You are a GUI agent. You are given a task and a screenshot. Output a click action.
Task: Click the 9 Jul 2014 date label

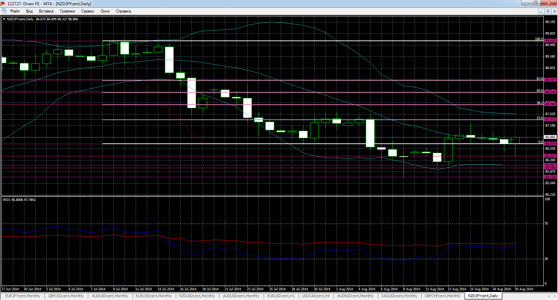click(x=120, y=289)
